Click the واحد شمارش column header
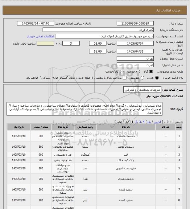 (85, 127)
